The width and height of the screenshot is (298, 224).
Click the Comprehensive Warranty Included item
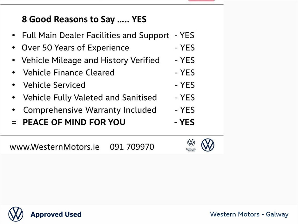pyautogui.click(x=90, y=110)
